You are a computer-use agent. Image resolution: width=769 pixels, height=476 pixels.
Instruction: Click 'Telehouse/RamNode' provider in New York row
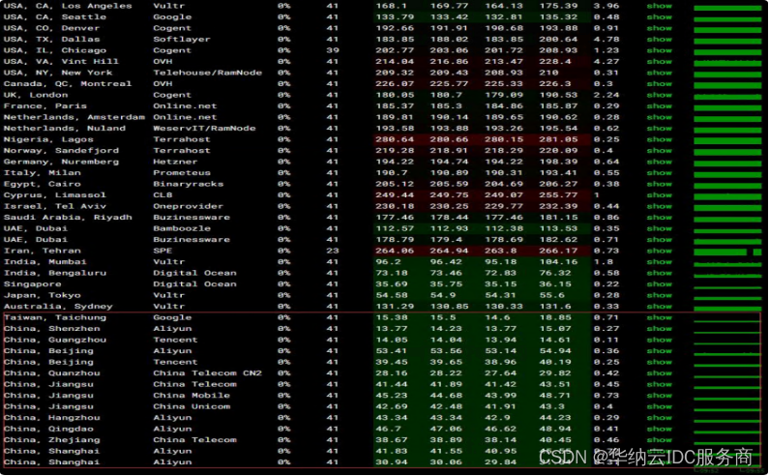(x=204, y=73)
